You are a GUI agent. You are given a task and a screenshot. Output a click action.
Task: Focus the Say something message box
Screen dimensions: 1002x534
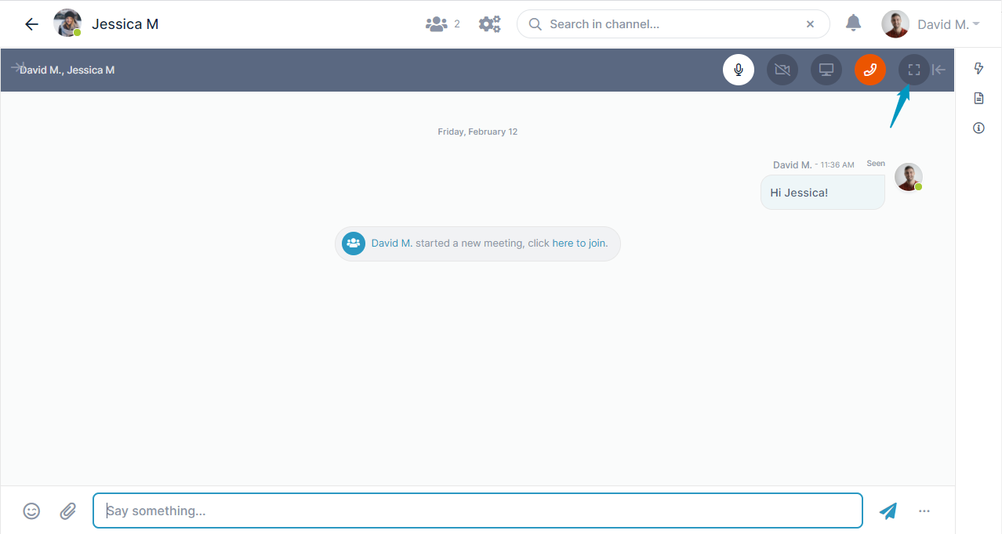click(x=477, y=511)
